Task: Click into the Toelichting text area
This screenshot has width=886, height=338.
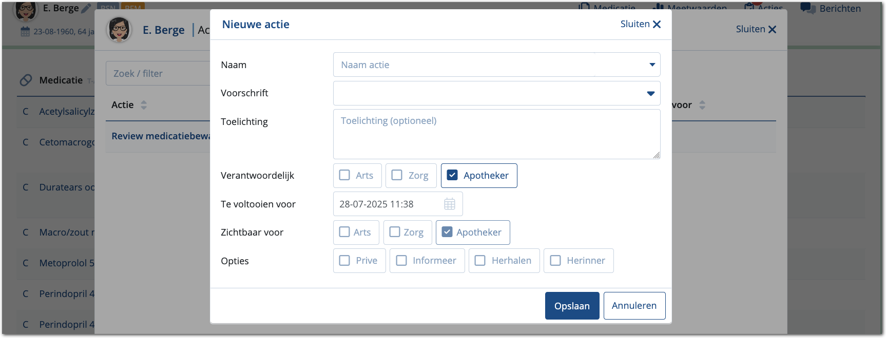Action: pyautogui.click(x=496, y=134)
